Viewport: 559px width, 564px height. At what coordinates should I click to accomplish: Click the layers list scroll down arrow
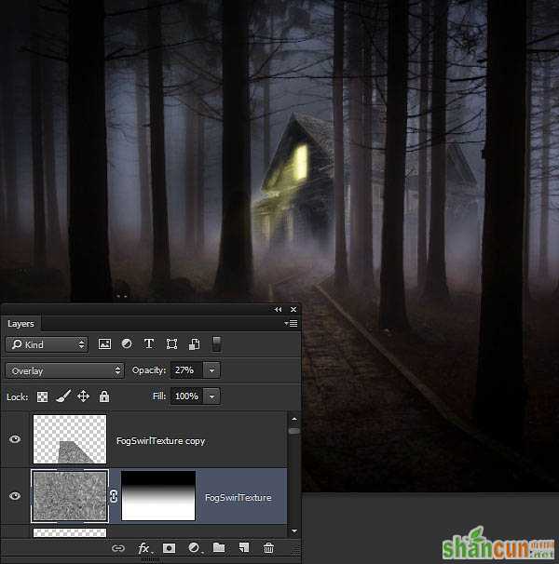(294, 530)
